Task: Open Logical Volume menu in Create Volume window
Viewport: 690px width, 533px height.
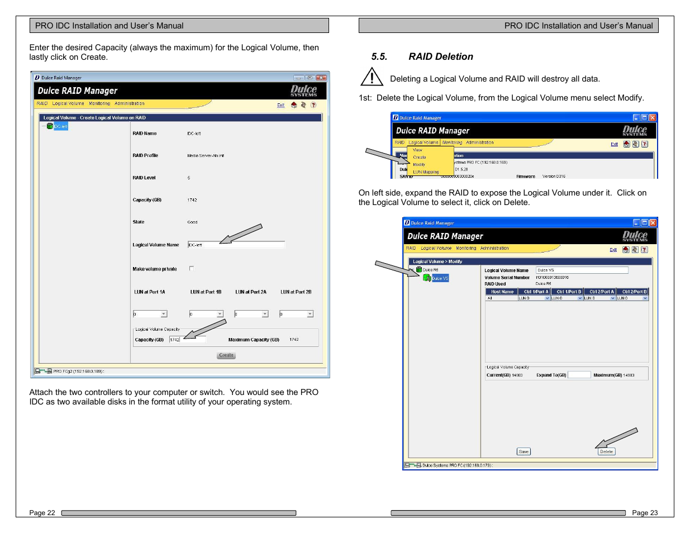Action: [68, 103]
